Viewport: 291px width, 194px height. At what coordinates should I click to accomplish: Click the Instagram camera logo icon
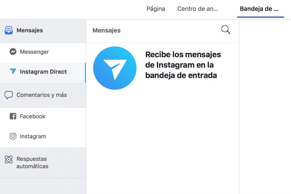pos(13,136)
